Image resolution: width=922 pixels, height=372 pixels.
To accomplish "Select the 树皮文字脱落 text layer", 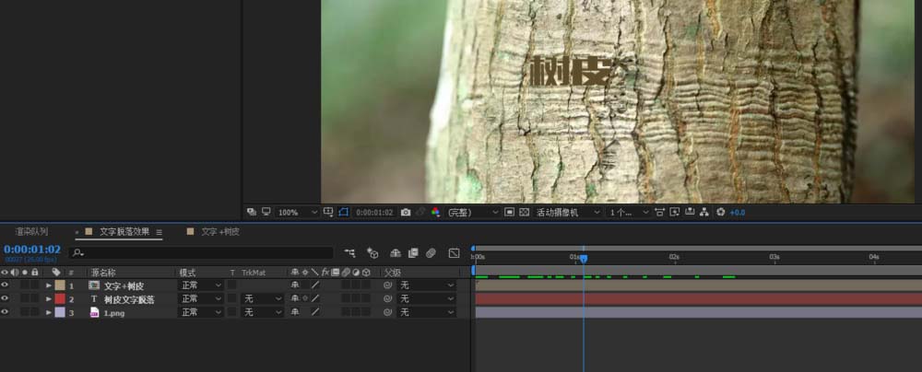I will pyautogui.click(x=129, y=299).
